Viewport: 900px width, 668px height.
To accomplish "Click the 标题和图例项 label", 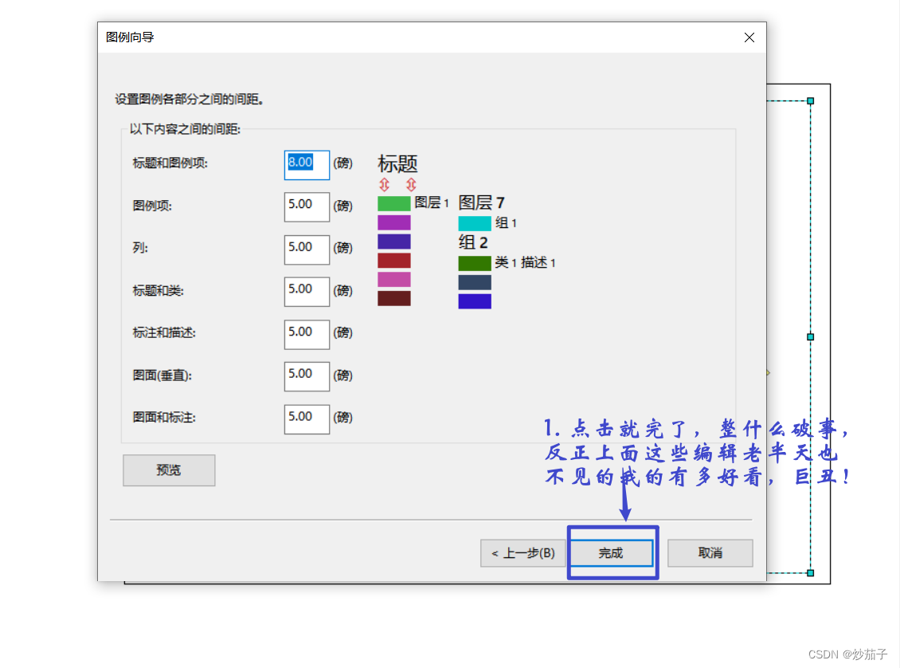I will (x=170, y=163).
